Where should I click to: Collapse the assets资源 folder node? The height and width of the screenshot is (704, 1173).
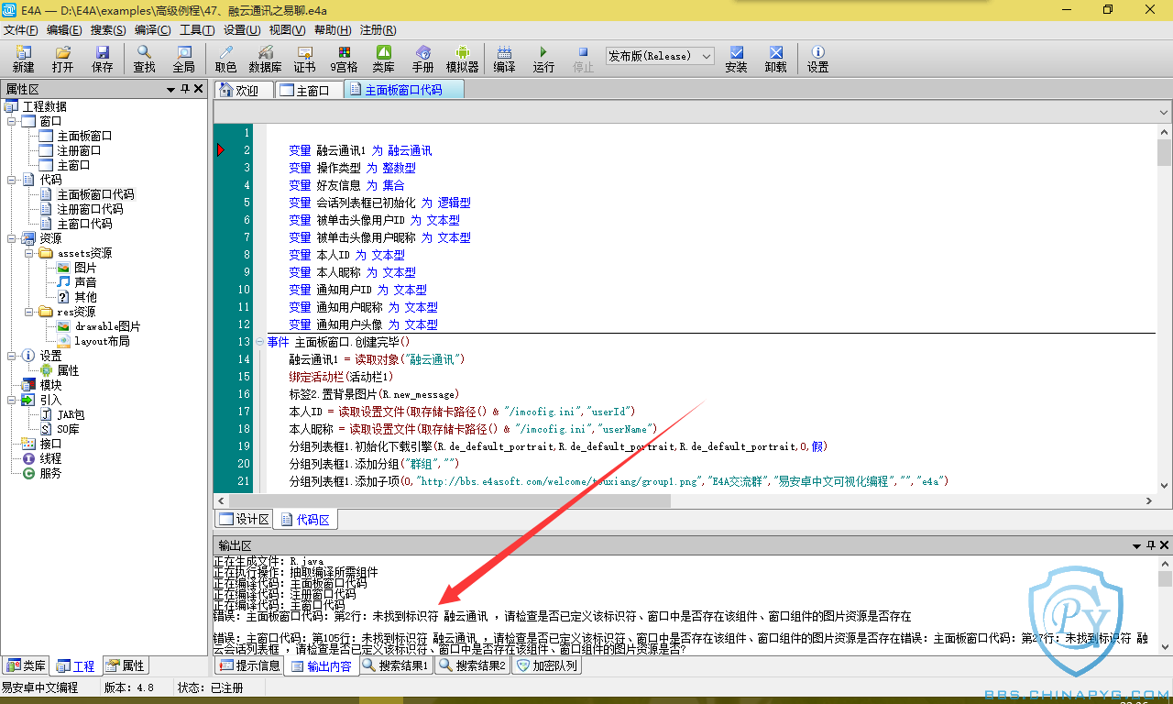pyautogui.click(x=29, y=254)
